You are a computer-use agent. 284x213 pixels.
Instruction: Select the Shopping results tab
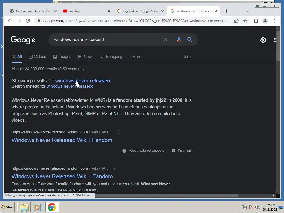tap(111, 57)
